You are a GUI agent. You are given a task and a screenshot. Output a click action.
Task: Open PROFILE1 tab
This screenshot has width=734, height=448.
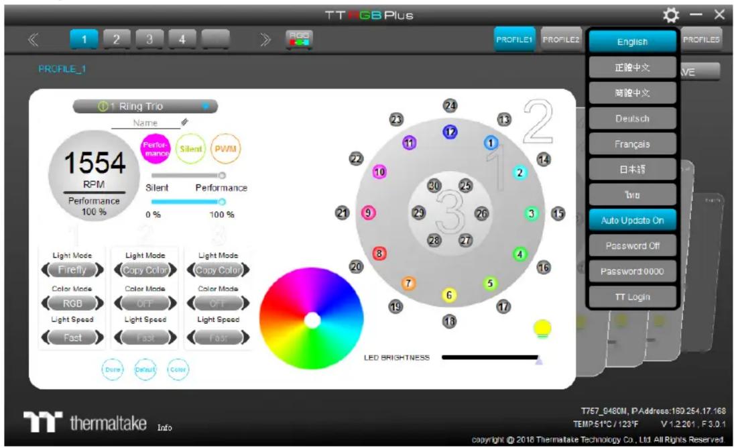pyautogui.click(x=514, y=40)
